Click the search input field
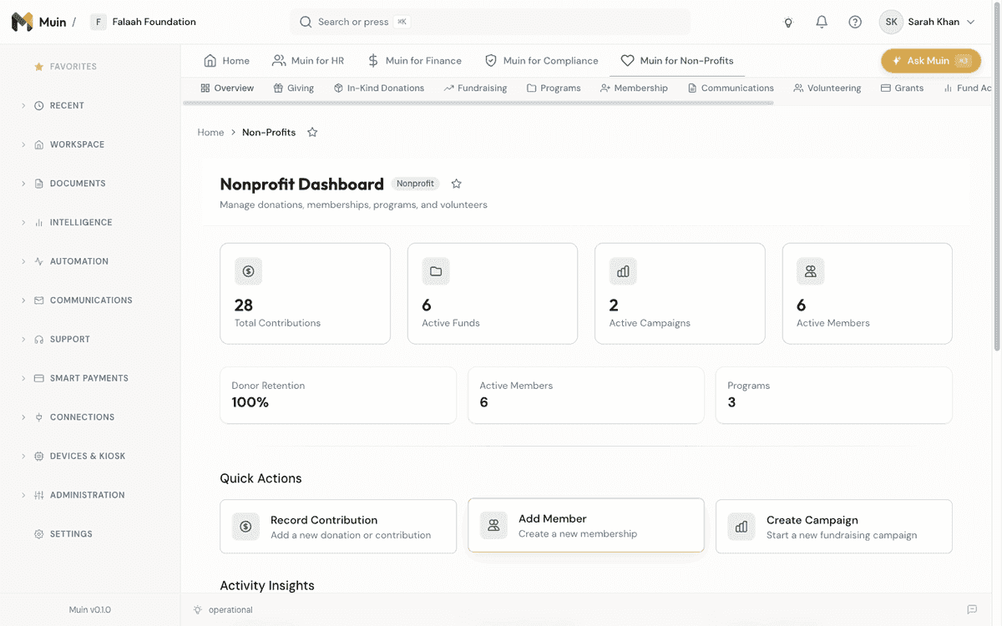 coord(490,22)
